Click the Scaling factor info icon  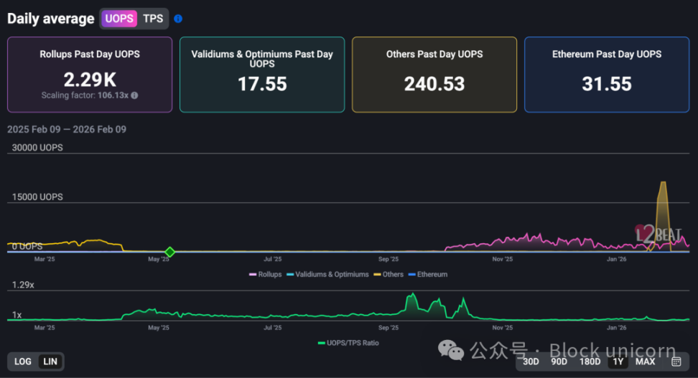(134, 95)
